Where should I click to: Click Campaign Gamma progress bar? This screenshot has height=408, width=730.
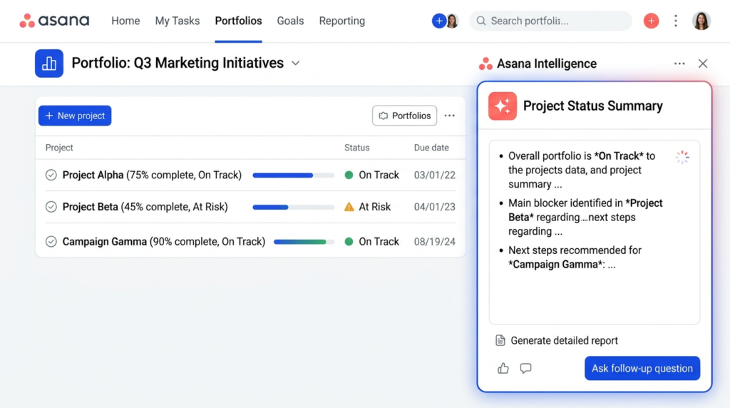pyautogui.click(x=304, y=243)
